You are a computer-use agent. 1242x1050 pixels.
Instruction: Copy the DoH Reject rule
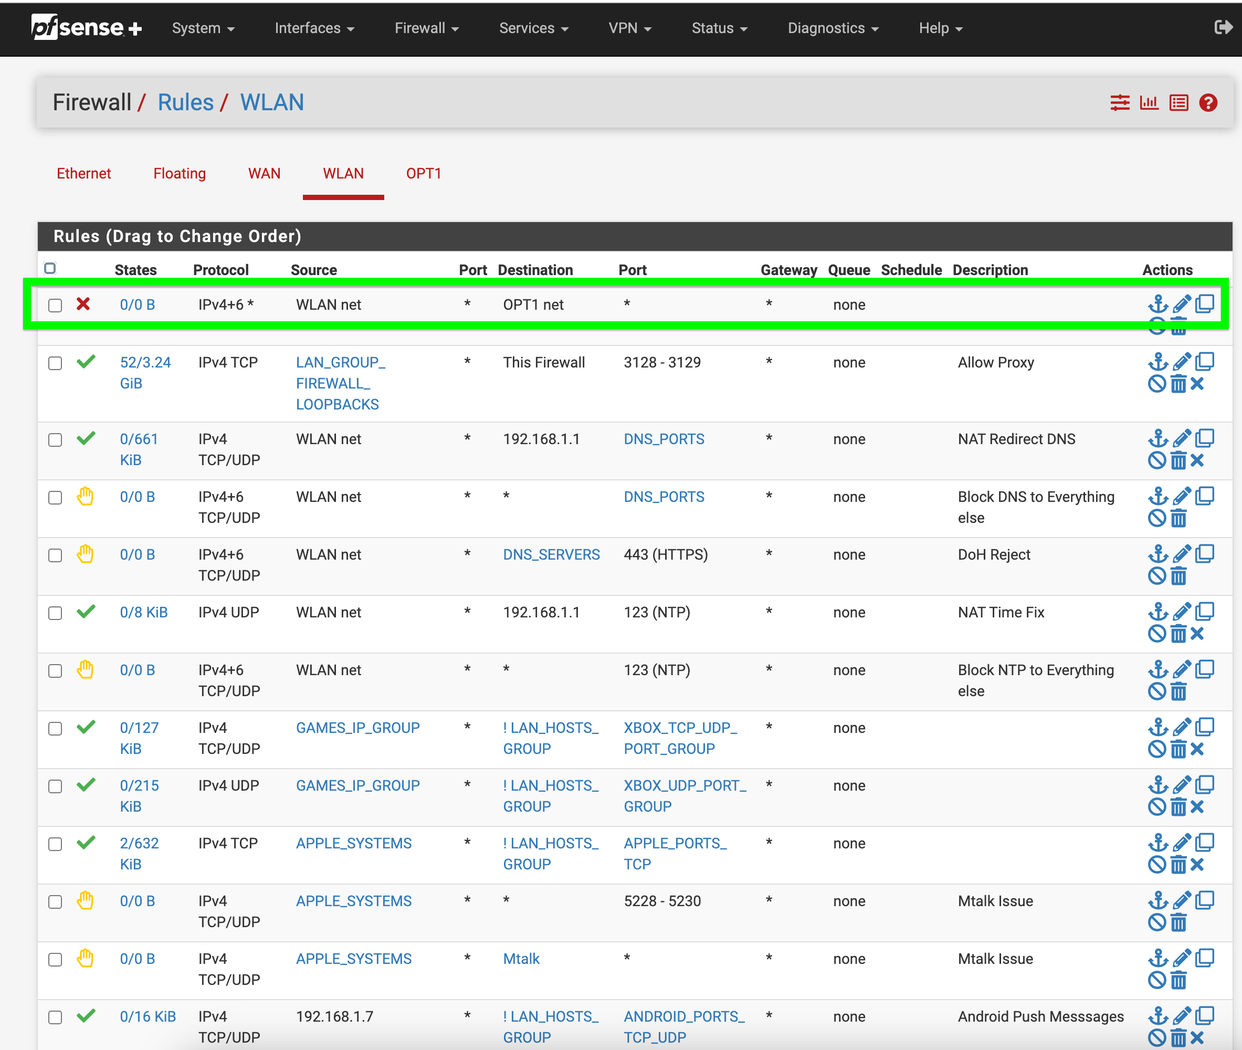[x=1205, y=553]
